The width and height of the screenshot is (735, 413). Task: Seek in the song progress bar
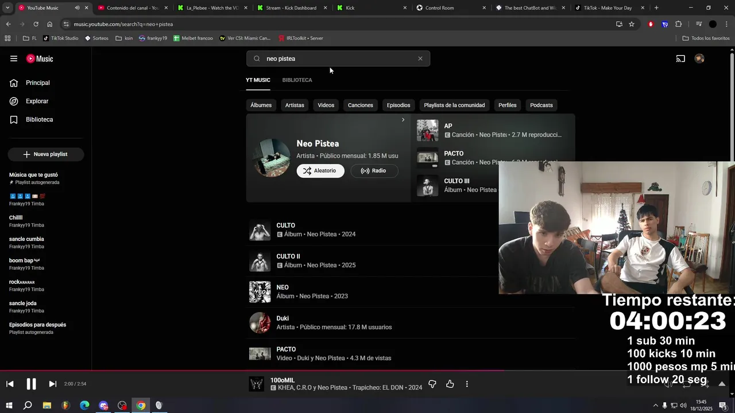coord(367,371)
